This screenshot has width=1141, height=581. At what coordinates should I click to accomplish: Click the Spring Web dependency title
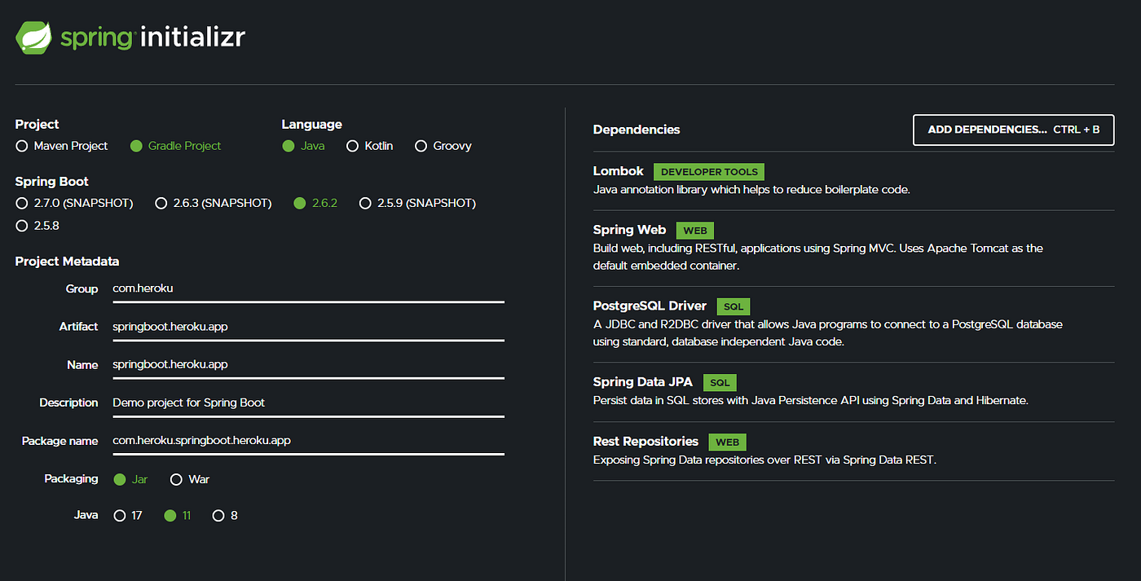[629, 230]
